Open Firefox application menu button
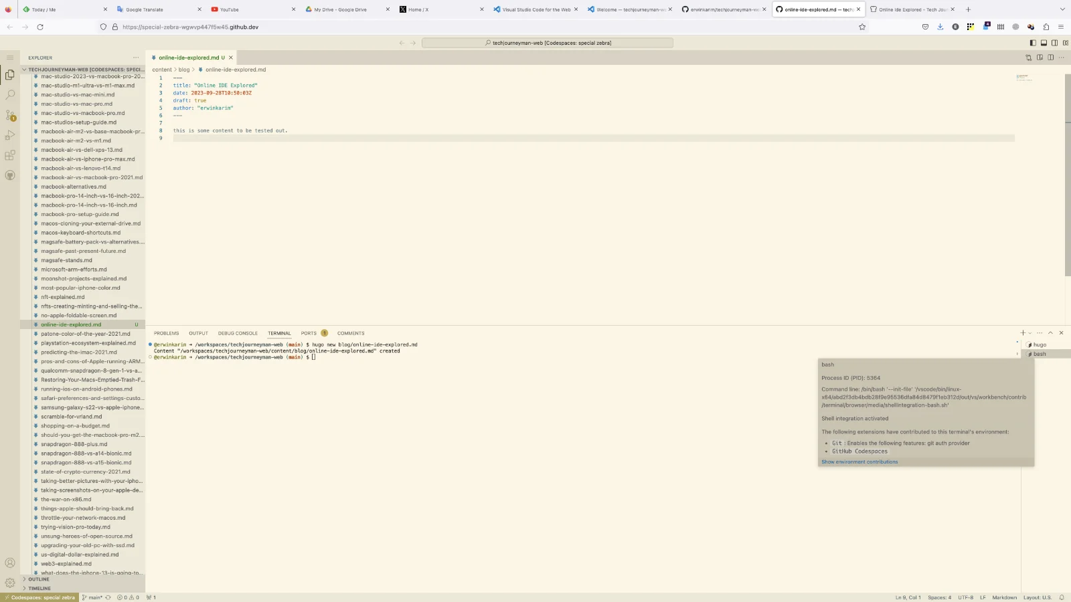 (1061, 27)
